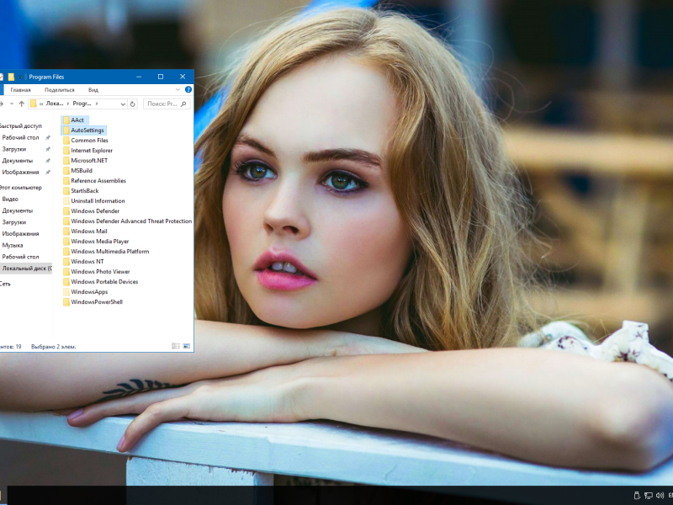The width and height of the screenshot is (673, 505).
Task: Switch to the Вид ribbon tab
Action: (x=93, y=90)
